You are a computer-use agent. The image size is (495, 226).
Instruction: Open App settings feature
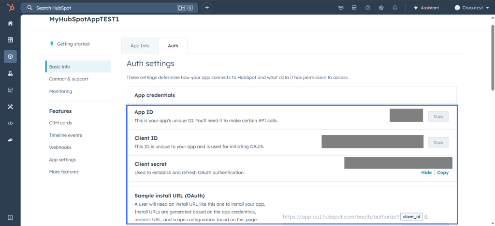62,160
